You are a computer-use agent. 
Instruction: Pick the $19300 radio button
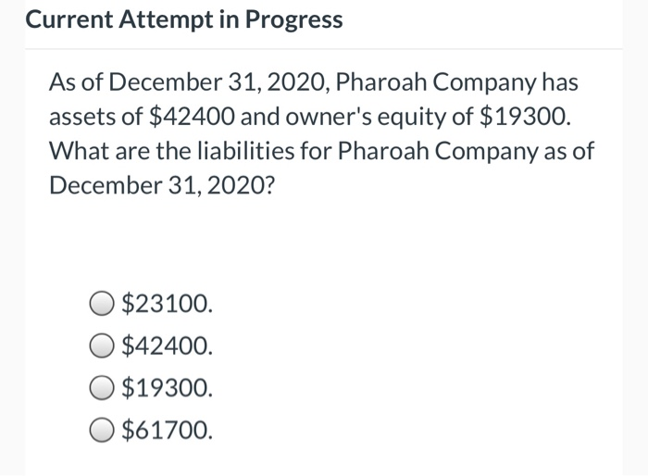tap(102, 388)
